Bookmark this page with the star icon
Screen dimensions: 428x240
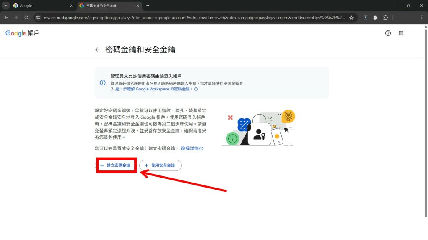point(352,17)
